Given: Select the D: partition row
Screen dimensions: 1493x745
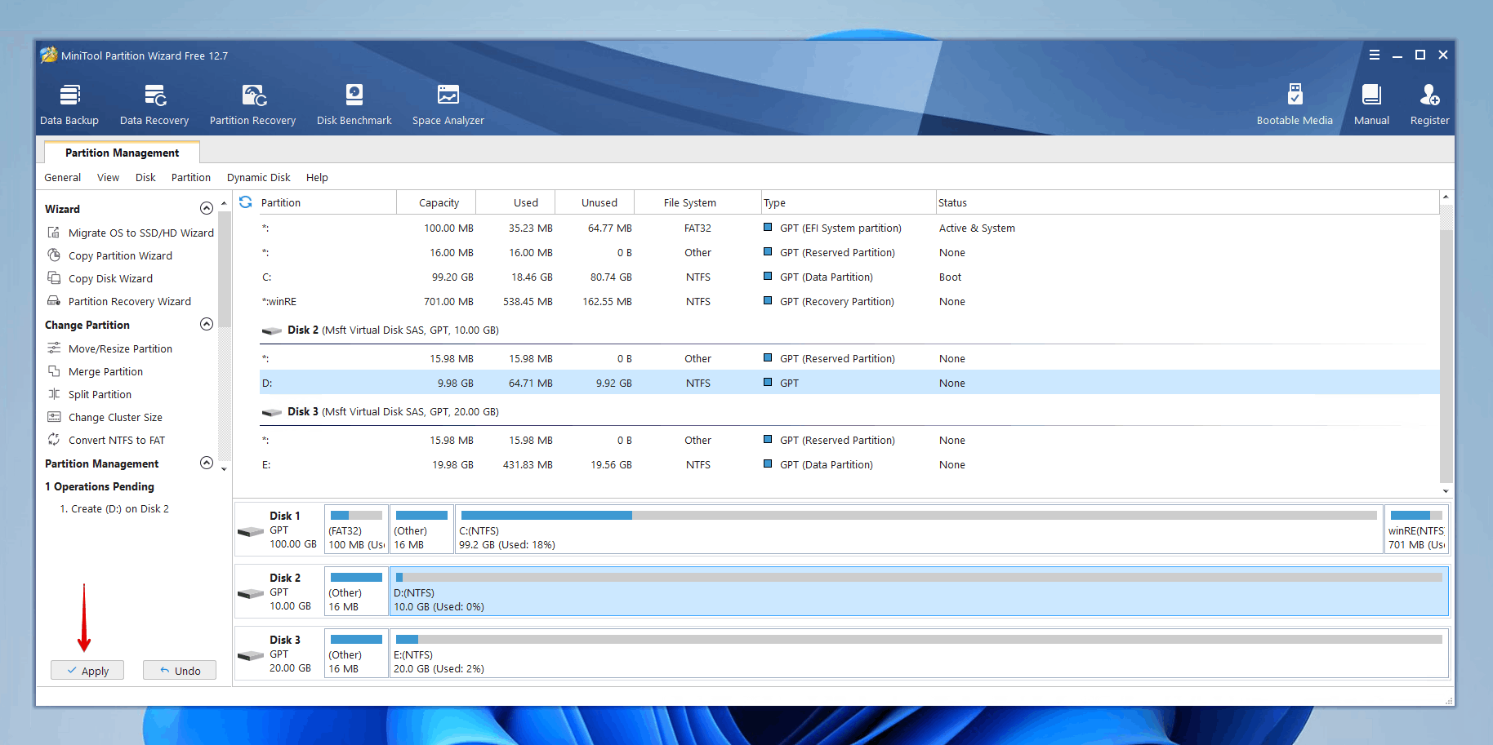Looking at the screenshot, I should tap(849, 383).
